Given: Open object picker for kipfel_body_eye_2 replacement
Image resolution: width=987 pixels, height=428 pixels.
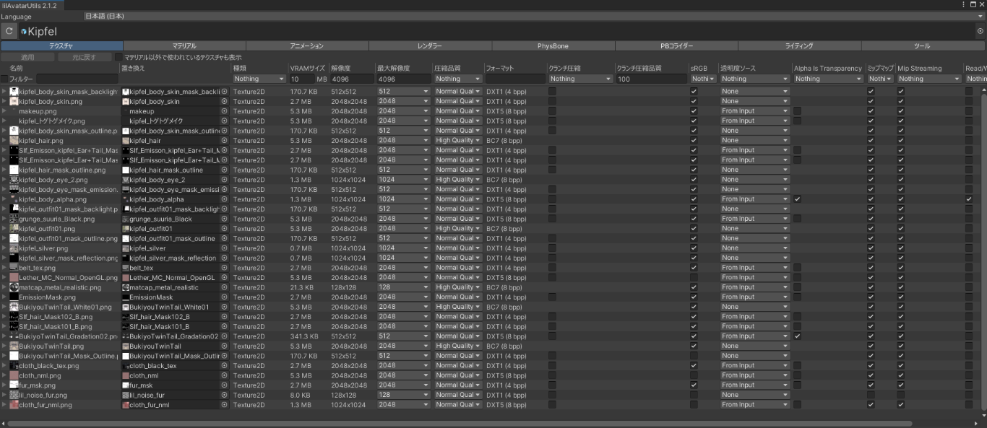Looking at the screenshot, I should pyautogui.click(x=224, y=180).
